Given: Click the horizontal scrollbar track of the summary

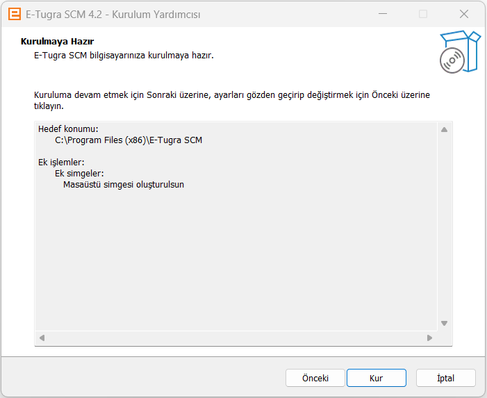Looking at the screenshot, I should [x=236, y=338].
